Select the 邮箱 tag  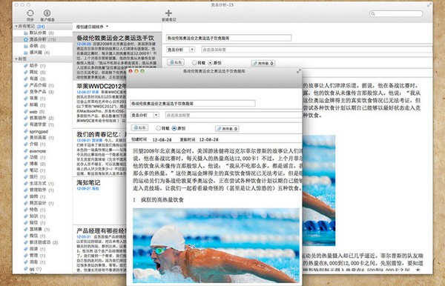click(34, 104)
